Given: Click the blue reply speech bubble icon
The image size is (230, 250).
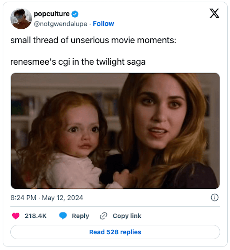Looking at the screenshot, I should point(63,216).
